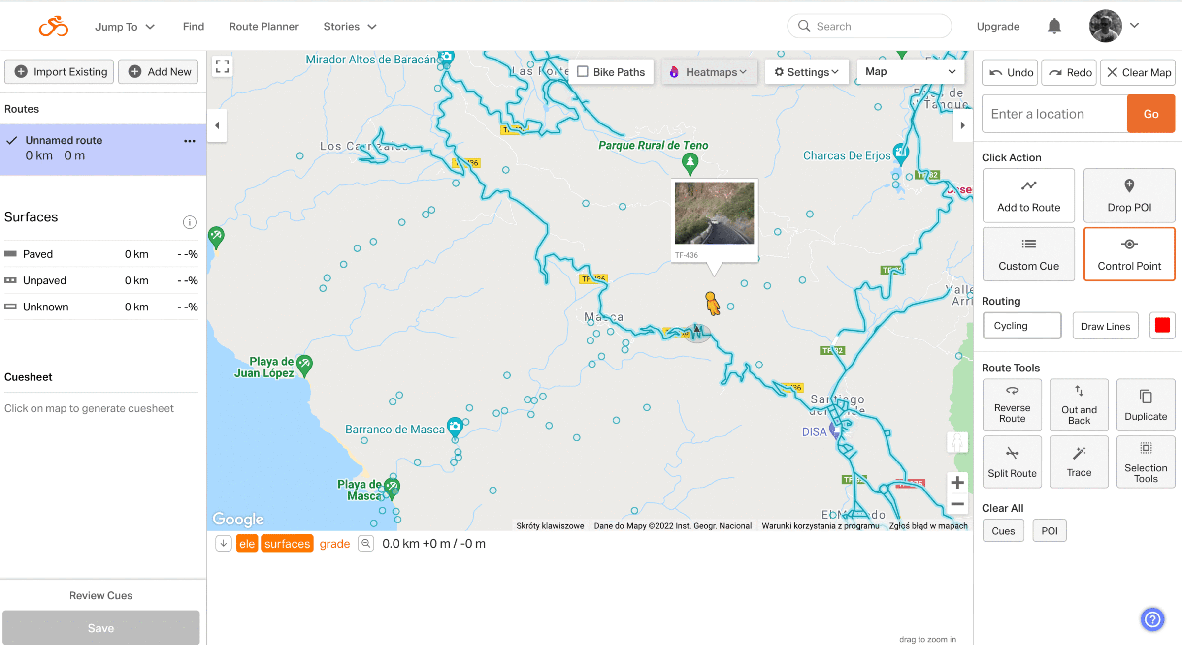Select the Control Point click action
The image size is (1182, 645).
[1129, 254]
